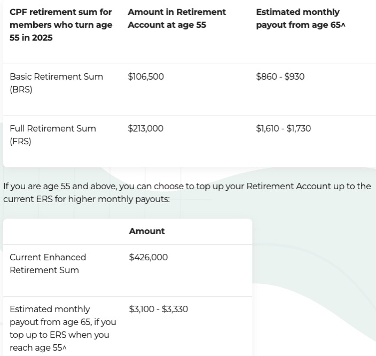376x356 pixels.
Task: Click the '(FRS)' abbreviation text
Action: click(20, 141)
